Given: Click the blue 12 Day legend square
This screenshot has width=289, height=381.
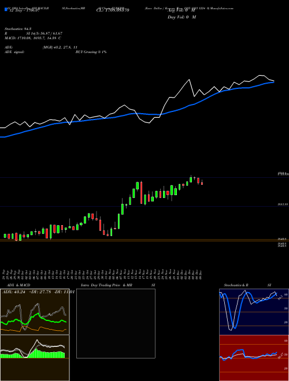Looking at the screenshot, I should pos(6,10).
